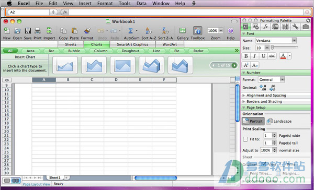Open the Formatting Palette tab icon

point(245,27)
